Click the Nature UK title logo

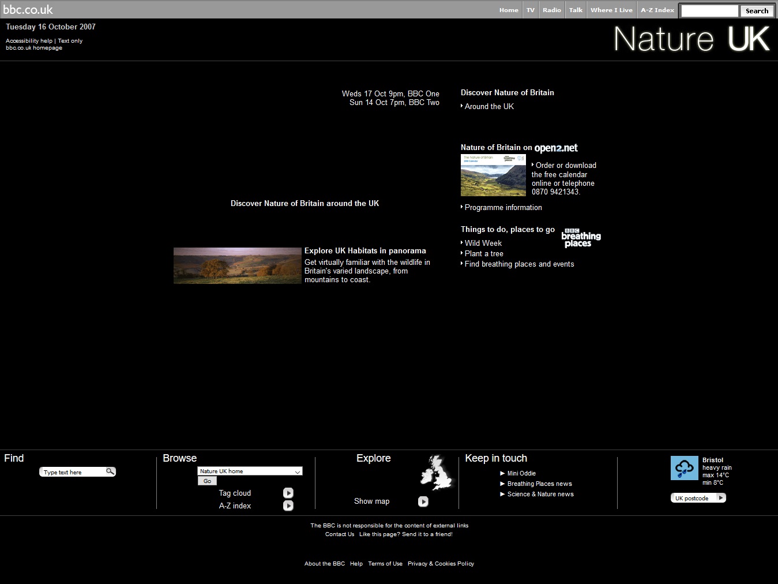691,39
